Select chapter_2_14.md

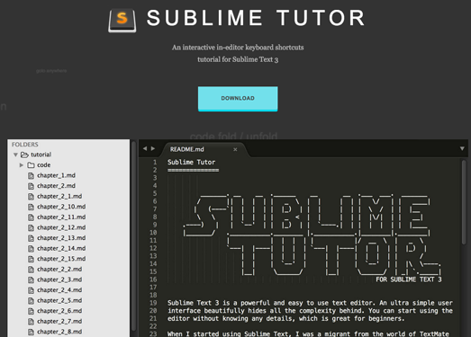(x=61, y=249)
